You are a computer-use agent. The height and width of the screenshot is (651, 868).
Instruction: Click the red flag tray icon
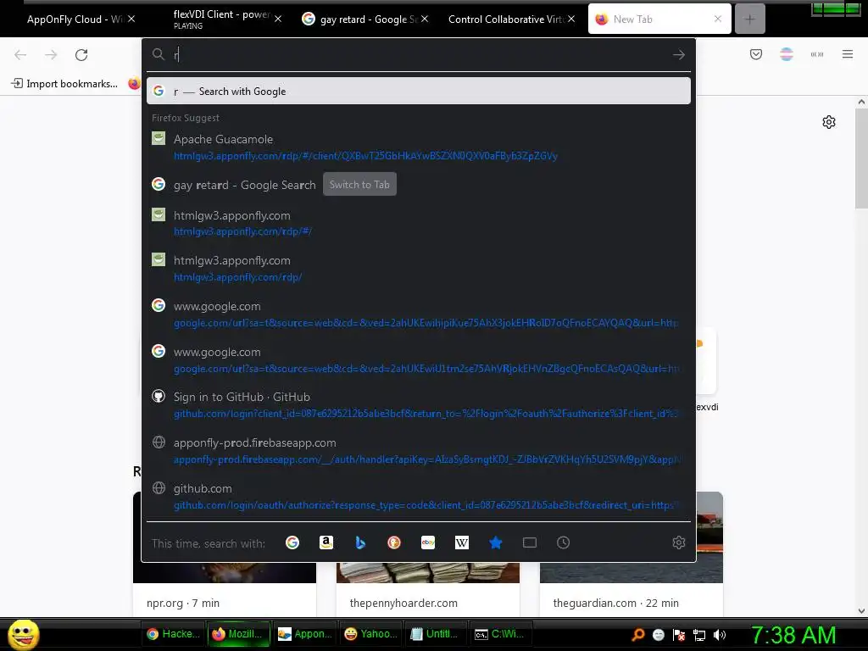(x=679, y=635)
